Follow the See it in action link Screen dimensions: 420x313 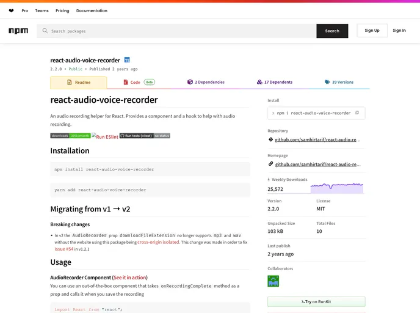(x=130, y=278)
